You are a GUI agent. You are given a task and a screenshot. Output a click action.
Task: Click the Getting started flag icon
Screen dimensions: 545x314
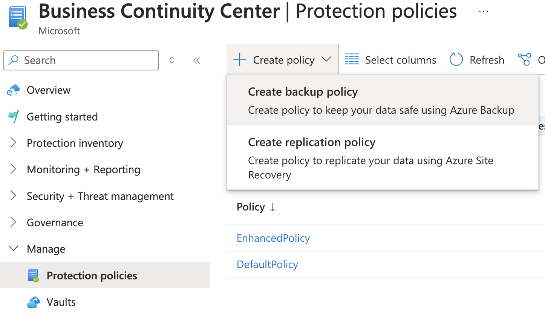click(x=13, y=117)
